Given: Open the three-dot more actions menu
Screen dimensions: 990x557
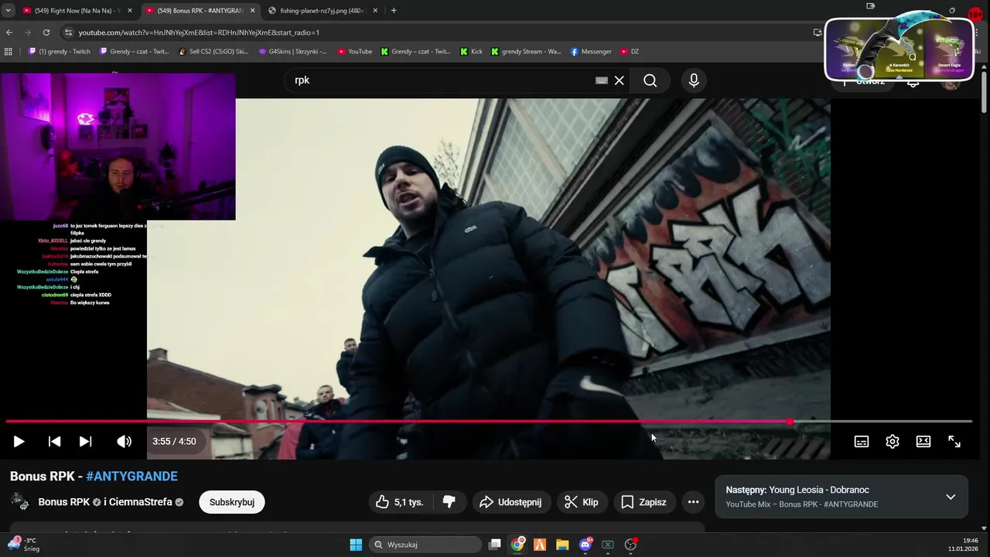Looking at the screenshot, I should pyautogui.click(x=694, y=502).
